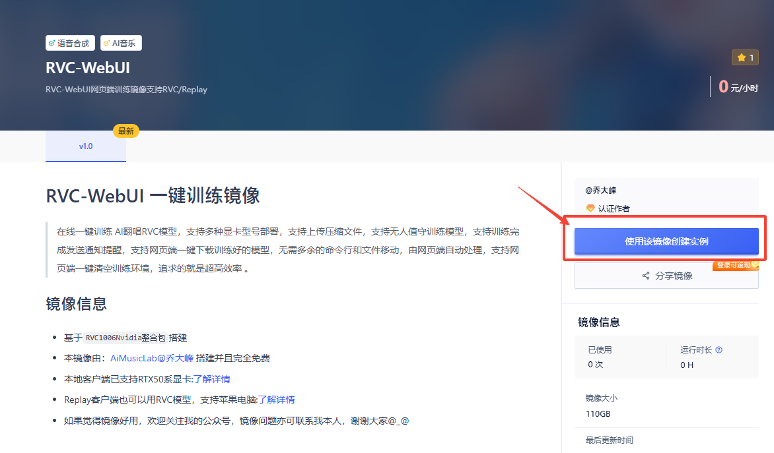The width and height of the screenshot is (774, 453).
Task: Click the author name @乔大峰
Action: click(x=601, y=191)
